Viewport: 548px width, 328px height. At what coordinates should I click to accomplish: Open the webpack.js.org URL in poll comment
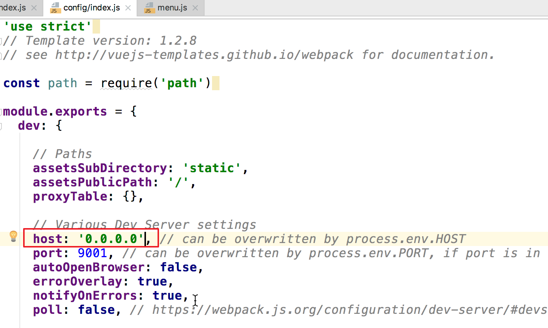336,310
